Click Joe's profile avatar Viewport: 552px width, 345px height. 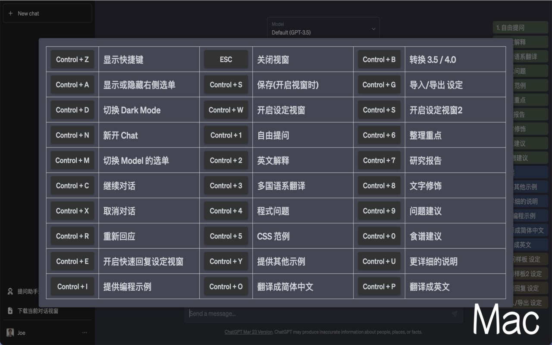[x=10, y=332]
